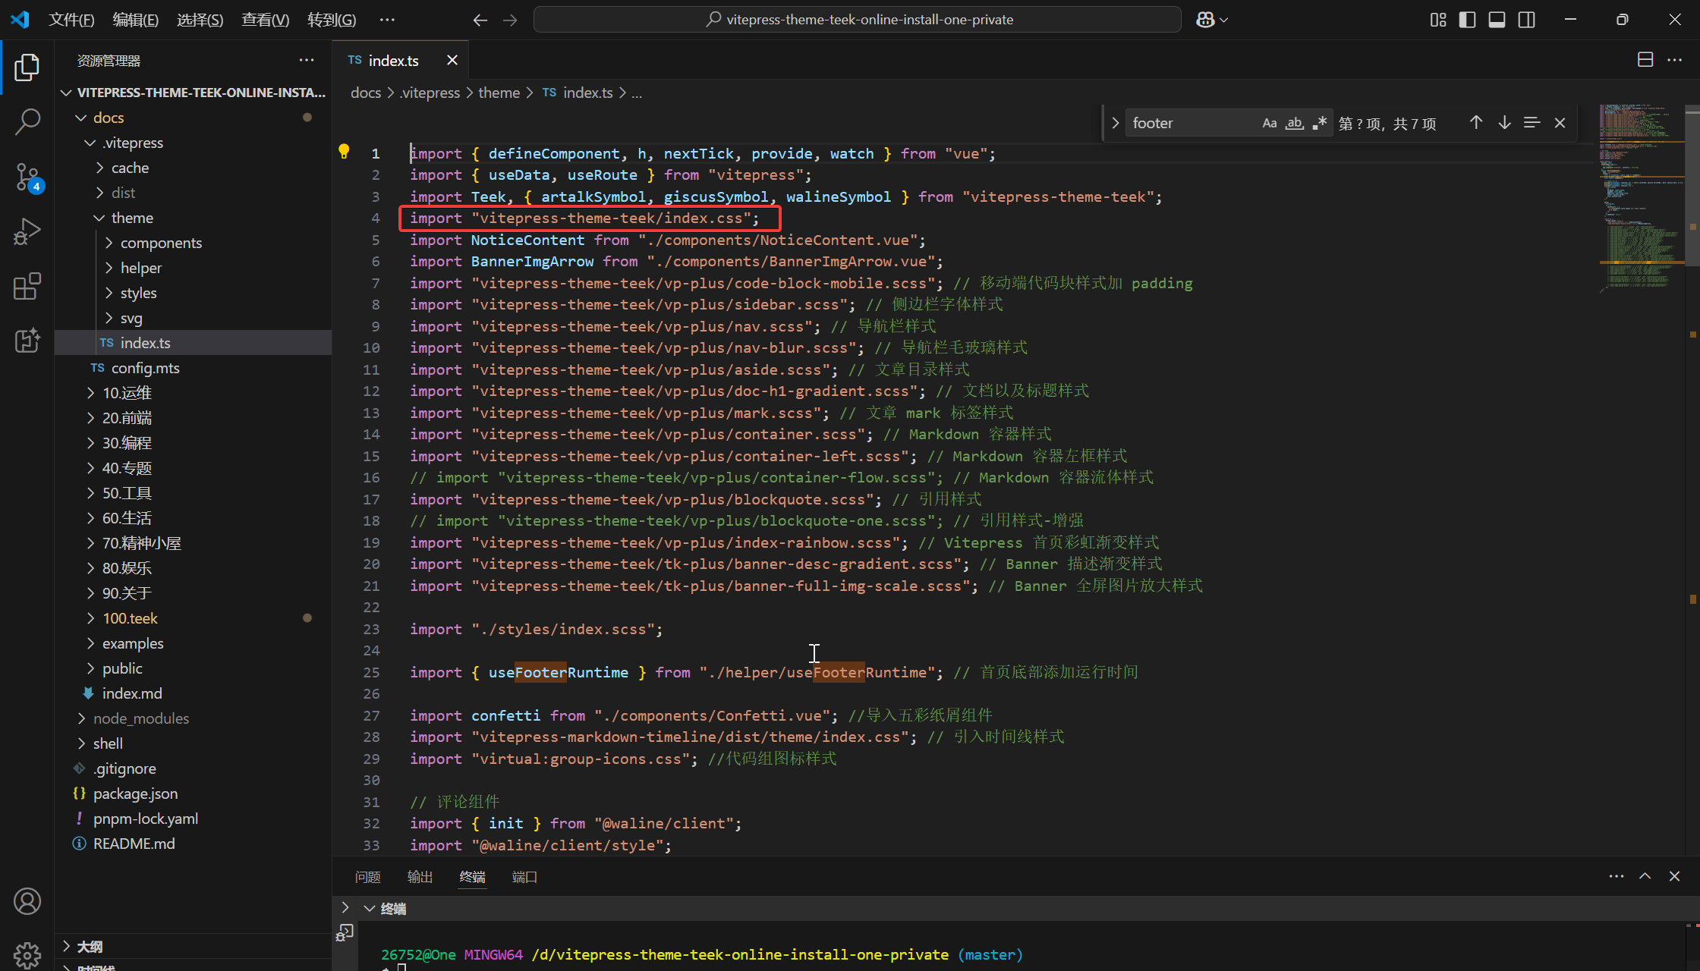Viewport: 1700px width, 971px height.
Task: Switch to the 输出 panel tab
Action: click(420, 877)
